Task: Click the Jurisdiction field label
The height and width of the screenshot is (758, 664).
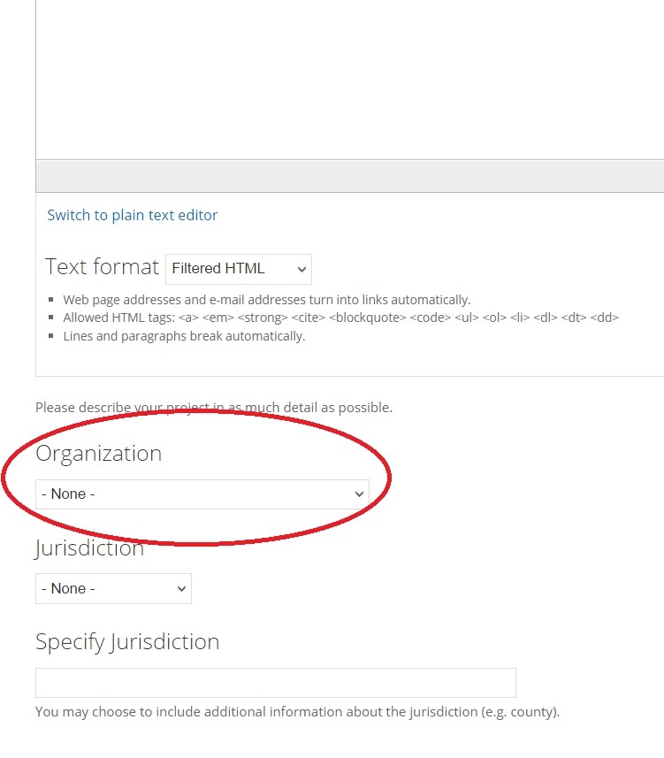Action: click(89, 548)
